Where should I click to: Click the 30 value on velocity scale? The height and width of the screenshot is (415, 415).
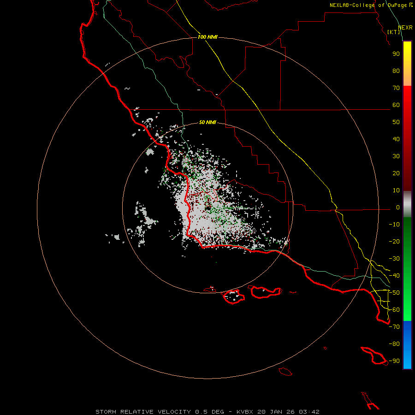[396, 156]
